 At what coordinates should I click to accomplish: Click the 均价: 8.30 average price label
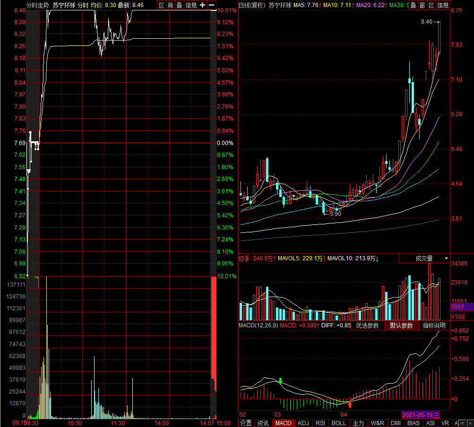pyautogui.click(x=103, y=5)
